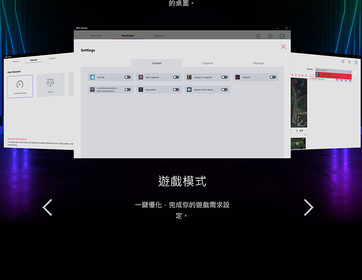Click the "User Scenario" heading in left window
This screenshot has width=362, height=280.
14,72
